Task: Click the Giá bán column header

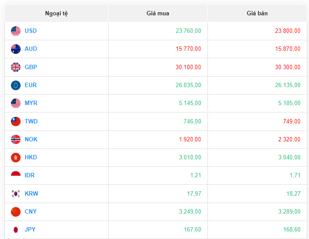Action: pyautogui.click(x=257, y=13)
